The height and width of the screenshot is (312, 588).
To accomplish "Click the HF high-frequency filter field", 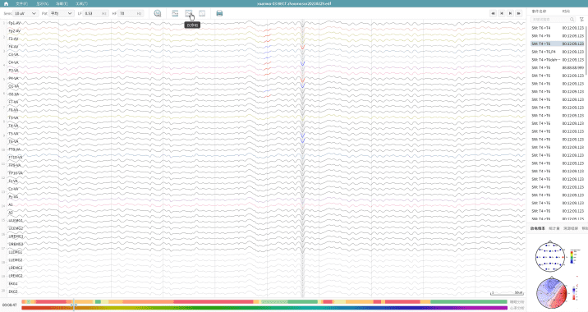I will tap(131, 13).
